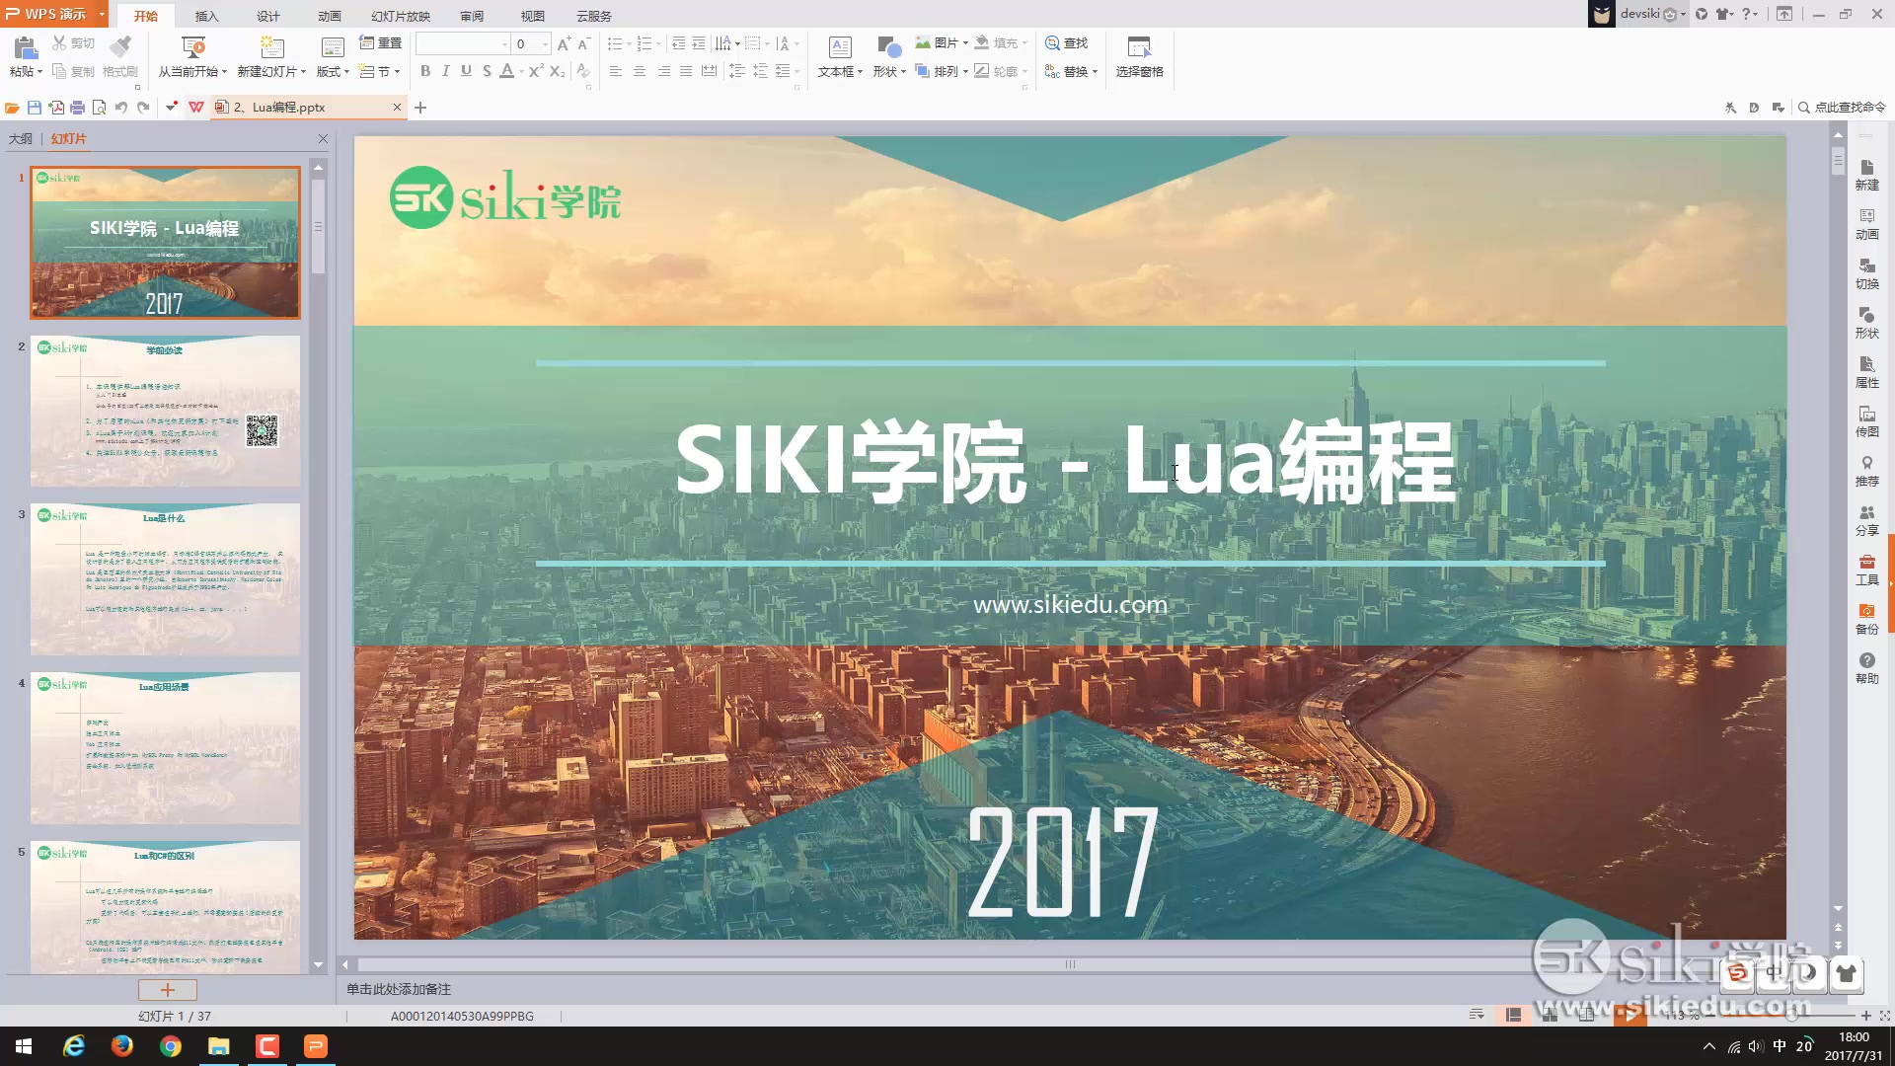Toggle italic formatting
1895x1066 pixels.
coord(445,71)
